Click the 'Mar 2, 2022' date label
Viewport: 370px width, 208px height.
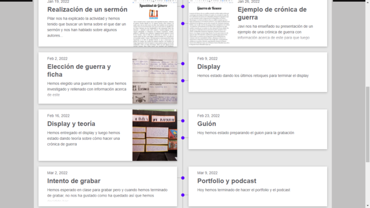(x=57, y=173)
